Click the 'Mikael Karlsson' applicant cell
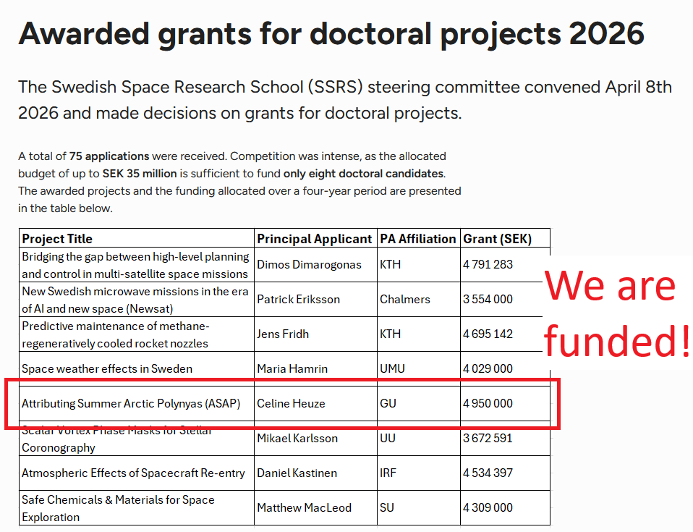Viewport: 693px width, 532px height. (297, 439)
